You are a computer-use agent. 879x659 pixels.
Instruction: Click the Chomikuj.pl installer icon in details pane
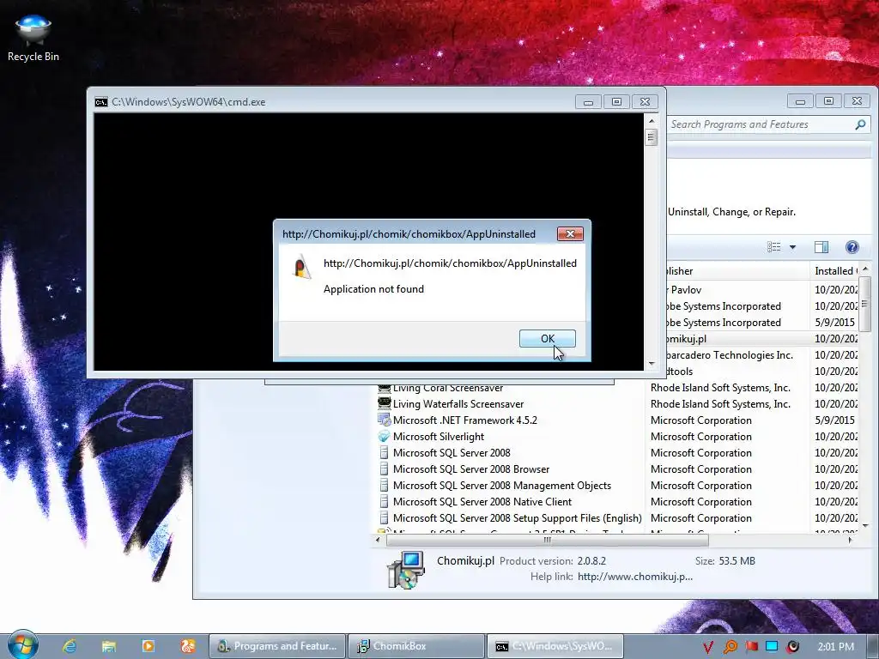[x=406, y=570]
